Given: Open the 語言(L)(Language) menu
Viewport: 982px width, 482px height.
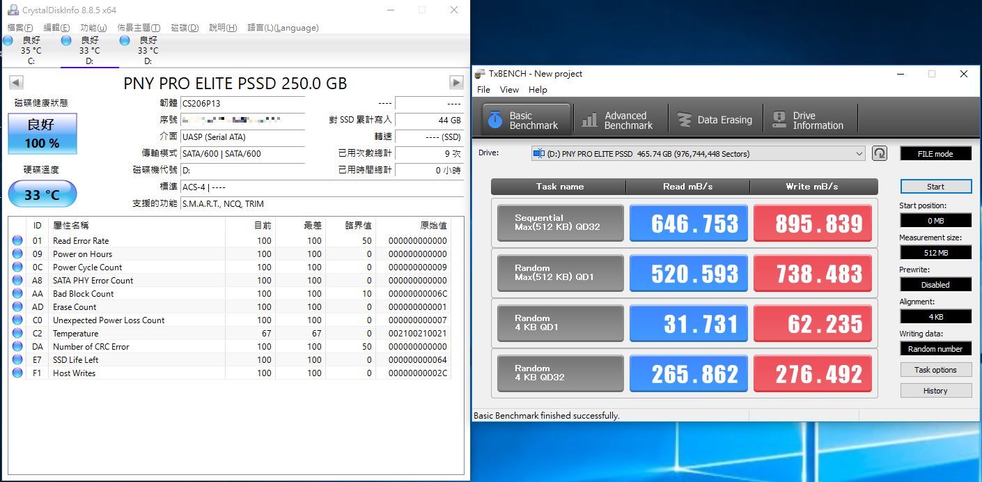Looking at the screenshot, I should coord(283,28).
